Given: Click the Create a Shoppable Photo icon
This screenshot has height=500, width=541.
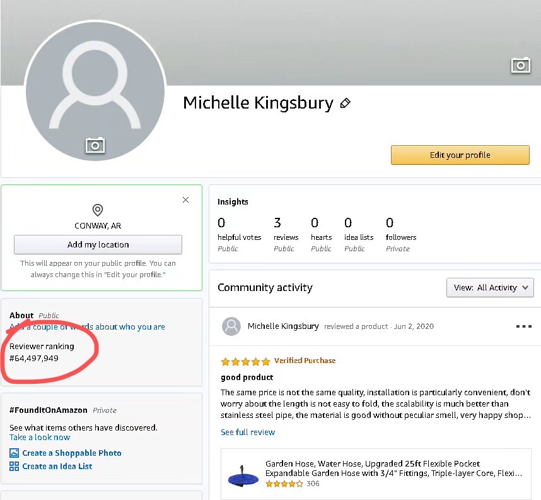Looking at the screenshot, I should click(15, 453).
